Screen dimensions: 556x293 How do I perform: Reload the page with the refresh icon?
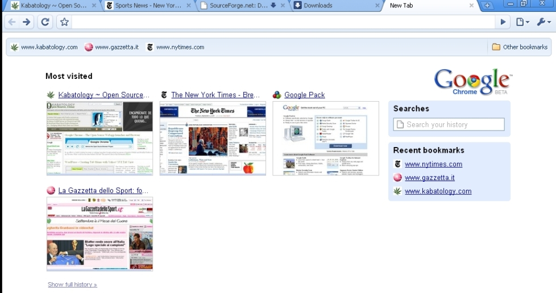(x=45, y=22)
